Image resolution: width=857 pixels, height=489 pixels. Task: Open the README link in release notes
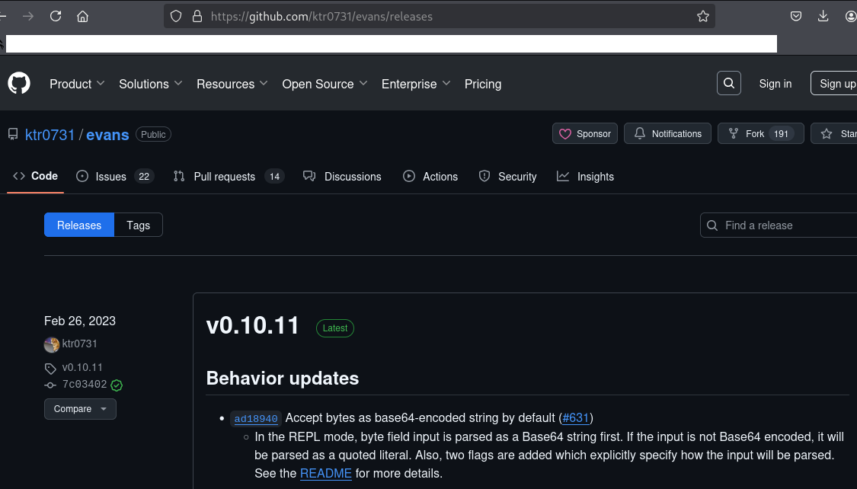(325, 474)
